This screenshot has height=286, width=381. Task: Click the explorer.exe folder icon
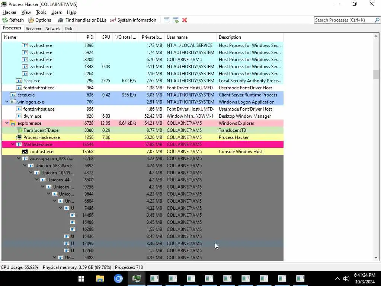point(13,123)
